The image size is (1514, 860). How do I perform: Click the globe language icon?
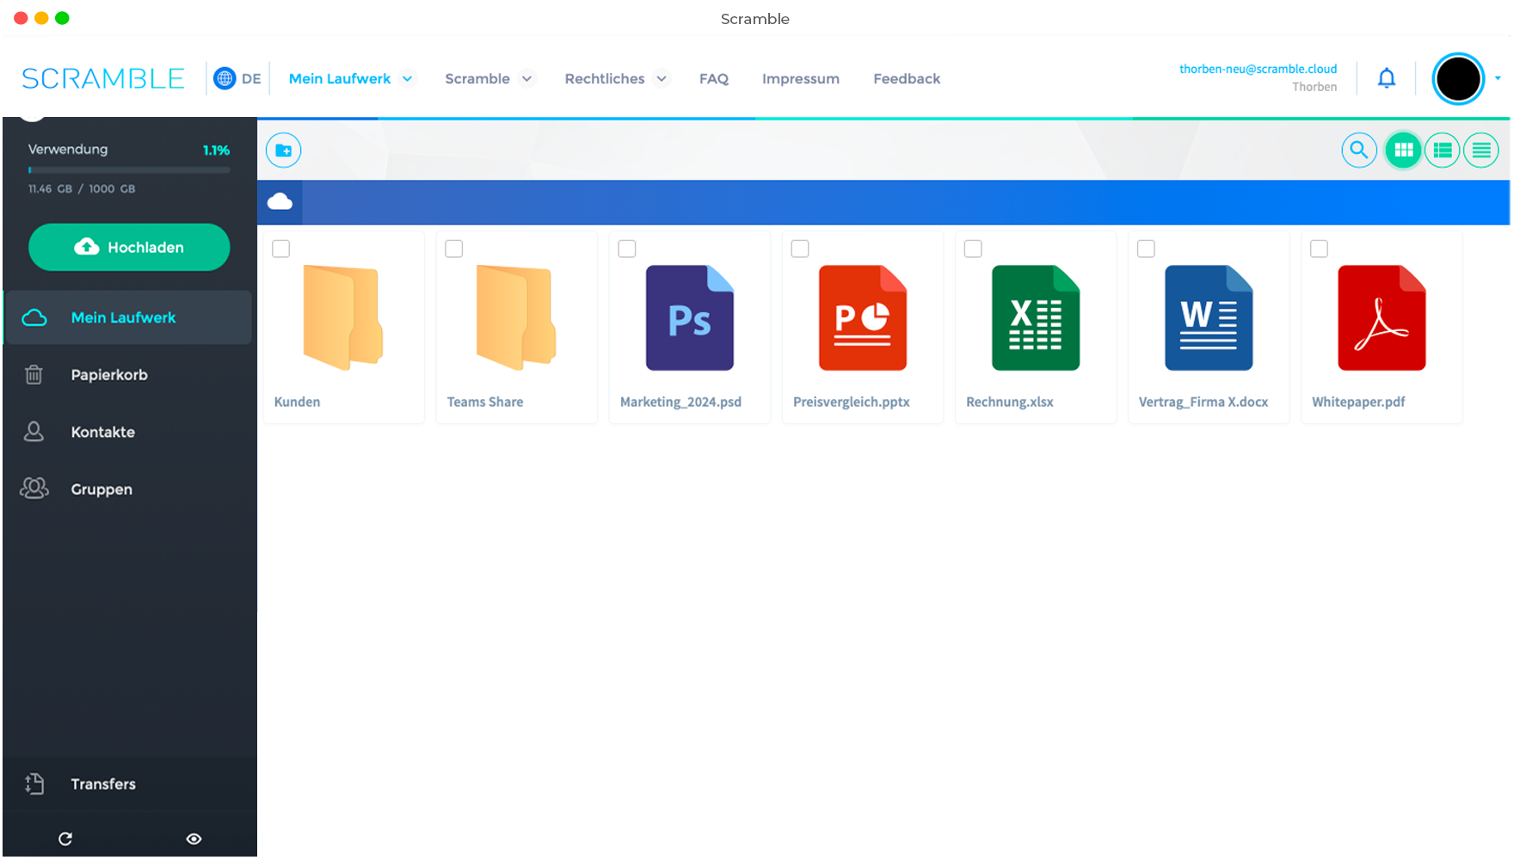tap(225, 78)
